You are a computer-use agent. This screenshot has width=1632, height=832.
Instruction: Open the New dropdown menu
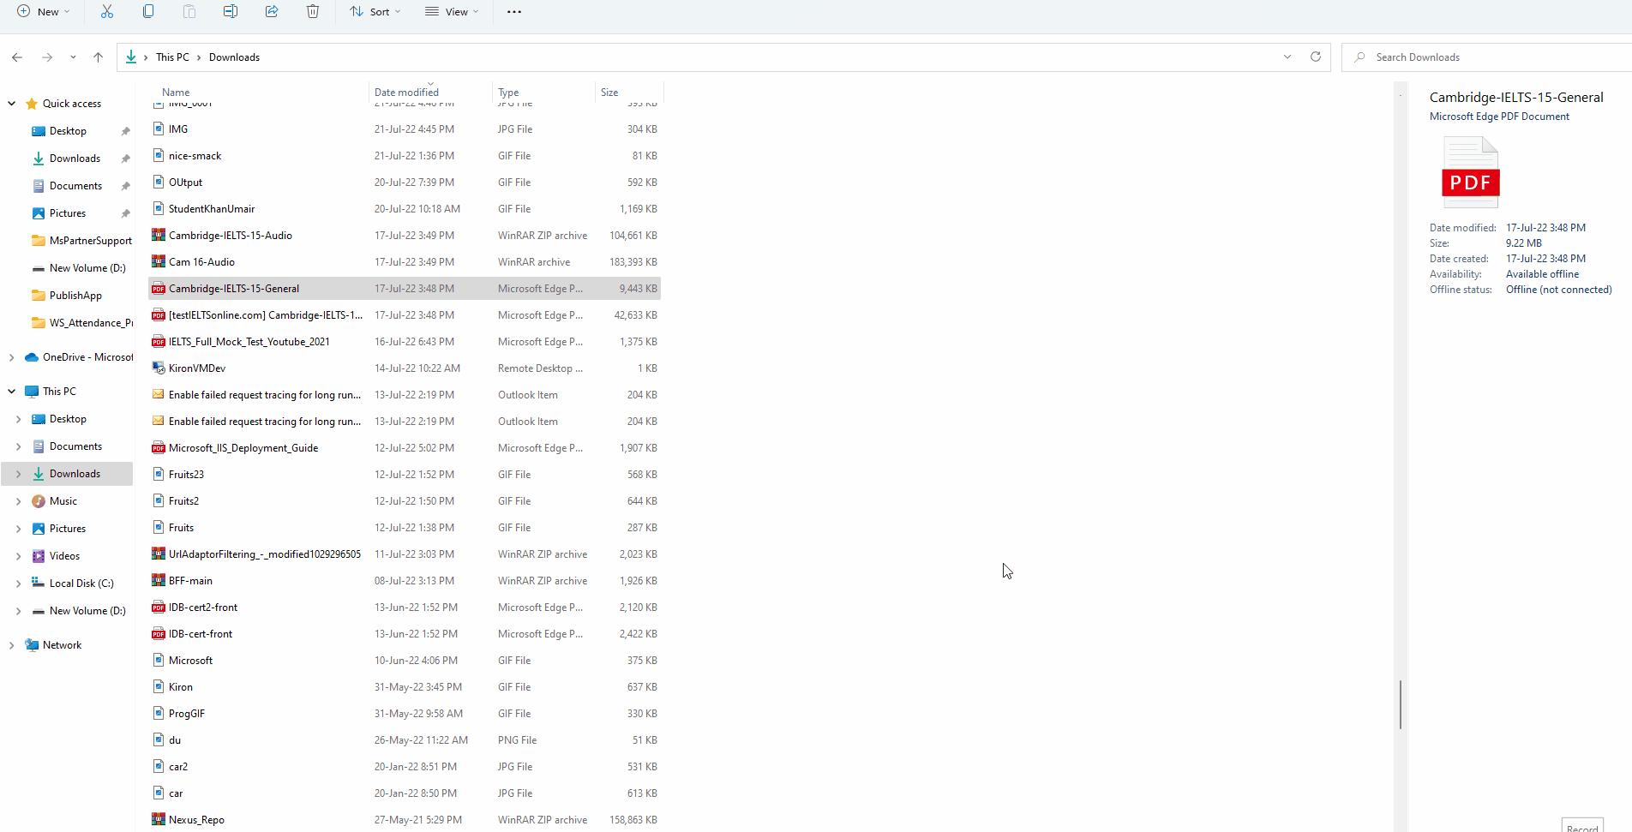43,11
